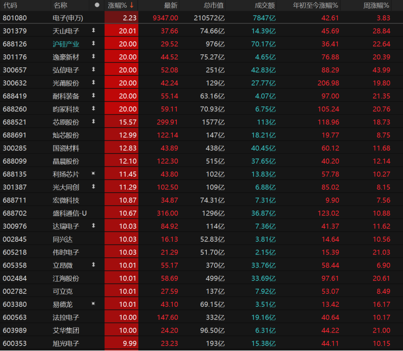The image size is (403, 351).
Task: Click 国瓷材料 market cap 438亿
Action: pos(216,148)
